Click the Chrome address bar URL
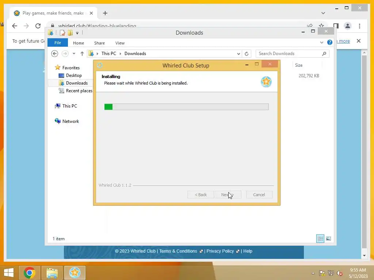Viewport: 374px width, 280px height. 97,26
